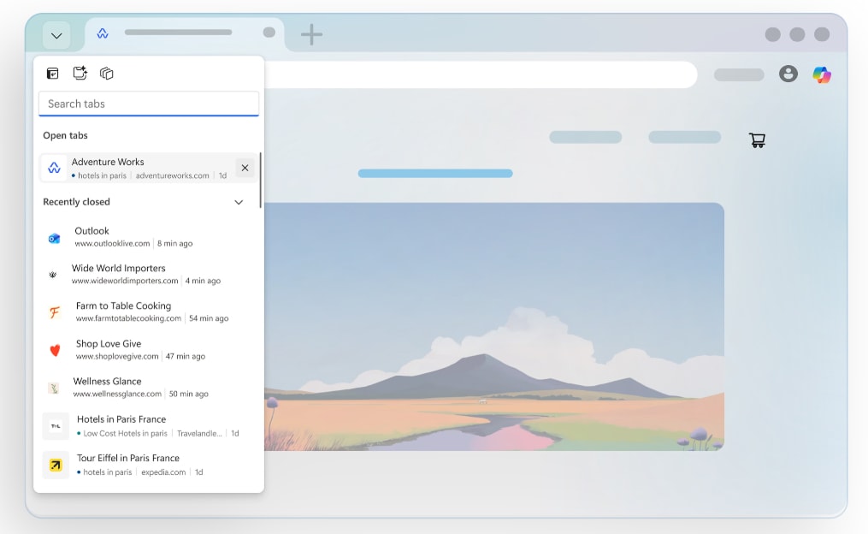
Task: Open the tab actions menu chevron
Action: click(x=56, y=36)
